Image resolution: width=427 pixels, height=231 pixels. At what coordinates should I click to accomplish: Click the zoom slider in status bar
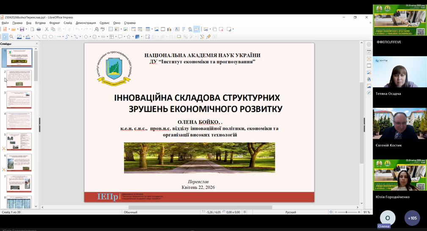pyautogui.click(x=347, y=212)
